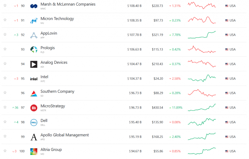This screenshot has width=249, height=159.
Task: Go to the Dell company page
Action: (44, 121)
